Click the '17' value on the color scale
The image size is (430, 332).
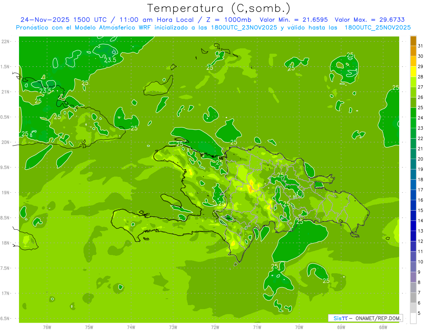pos(421,190)
